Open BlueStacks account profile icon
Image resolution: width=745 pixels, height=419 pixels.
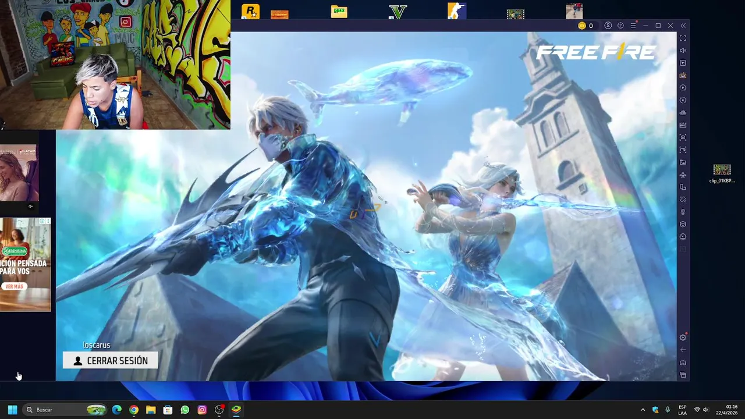point(608,26)
